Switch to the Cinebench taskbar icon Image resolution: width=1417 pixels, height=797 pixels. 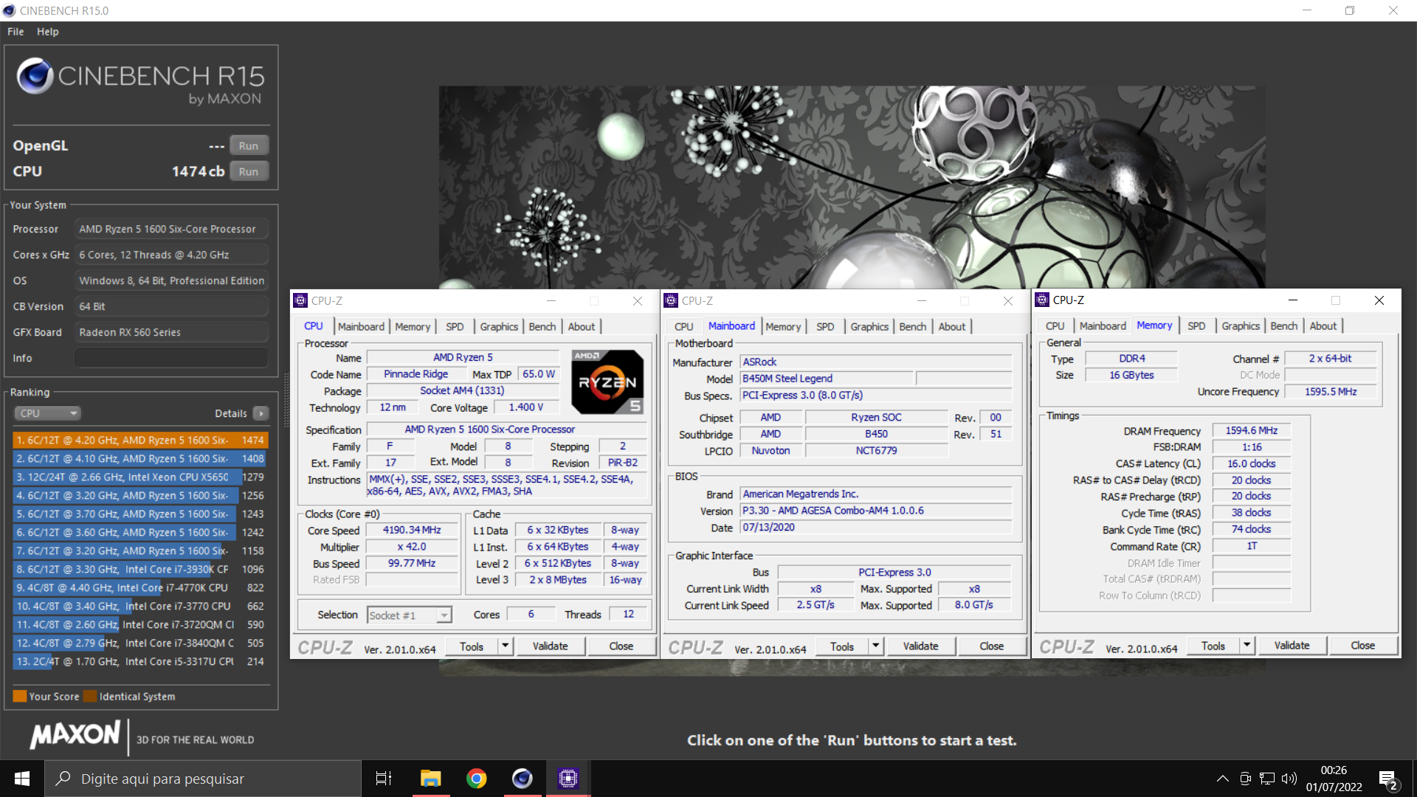pos(522,779)
